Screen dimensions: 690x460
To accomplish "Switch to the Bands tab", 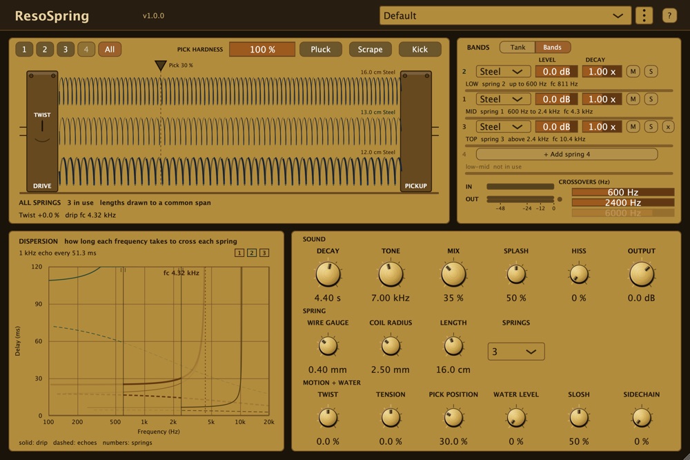I will 552,47.
